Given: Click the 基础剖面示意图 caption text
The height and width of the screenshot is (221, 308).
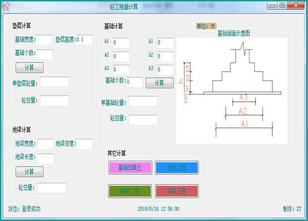Looking at the screenshot, I should coord(234,33).
